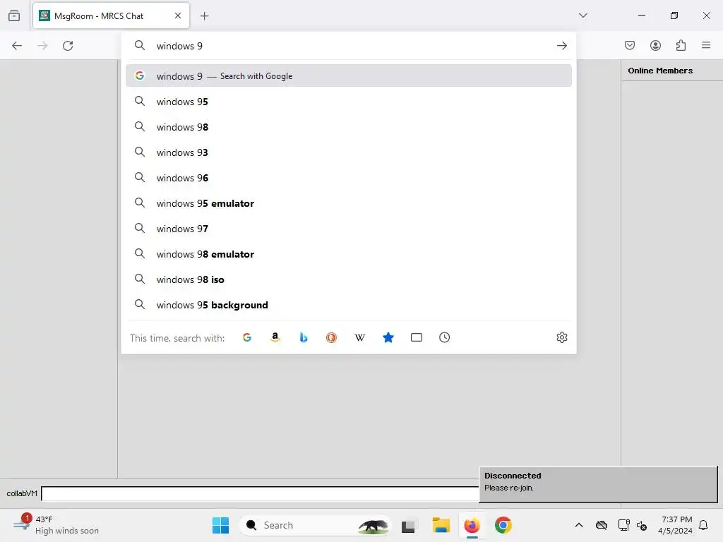Open the clock showing 7:37 PM
Screen dimensions: 723x542
(676, 525)
